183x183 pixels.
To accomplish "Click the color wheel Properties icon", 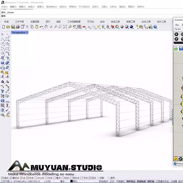I will 117,27.
